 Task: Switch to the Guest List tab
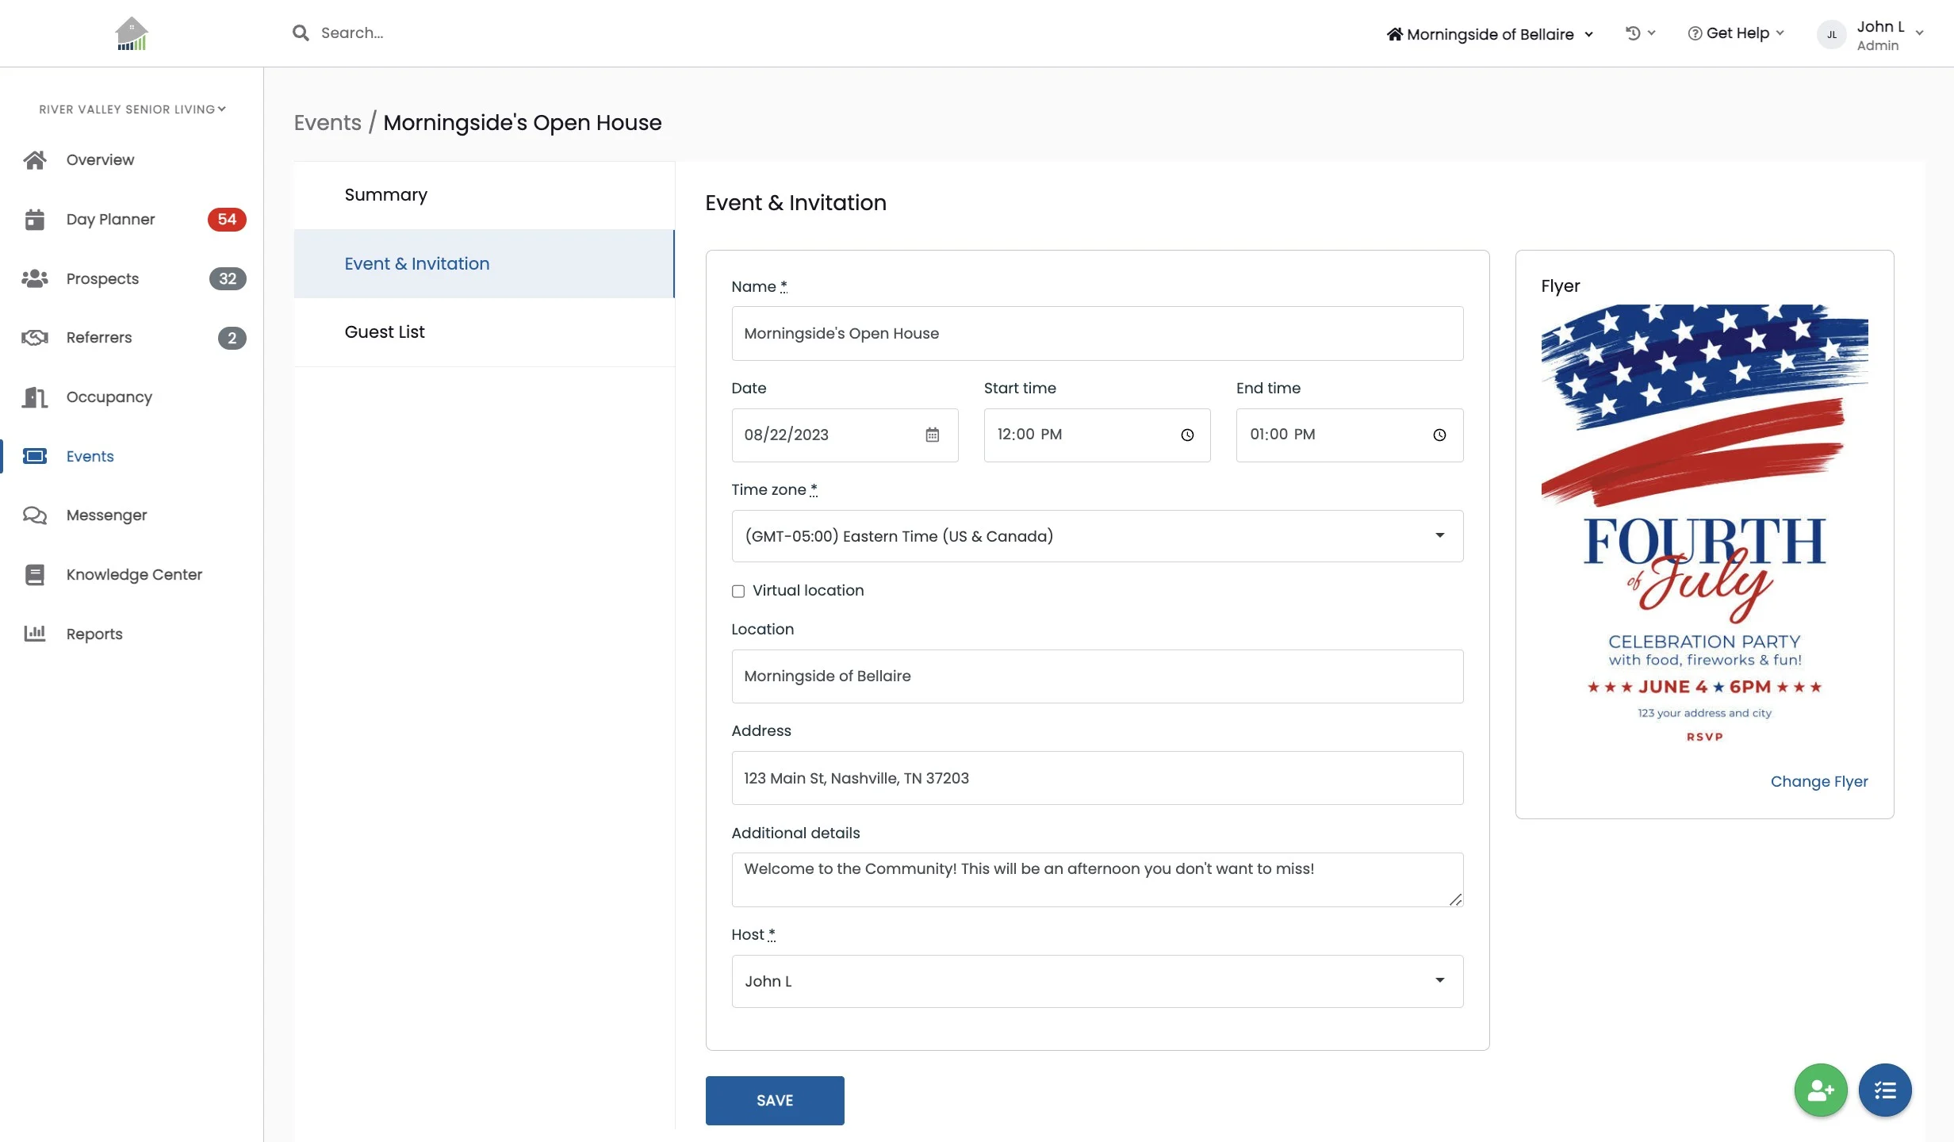pos(385,332)
